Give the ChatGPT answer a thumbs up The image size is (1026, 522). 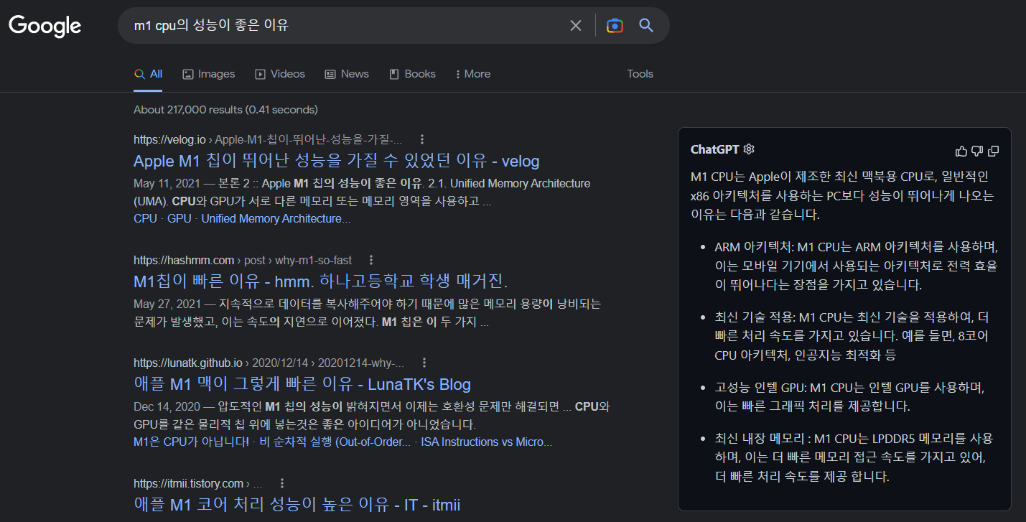click(961, 151)
